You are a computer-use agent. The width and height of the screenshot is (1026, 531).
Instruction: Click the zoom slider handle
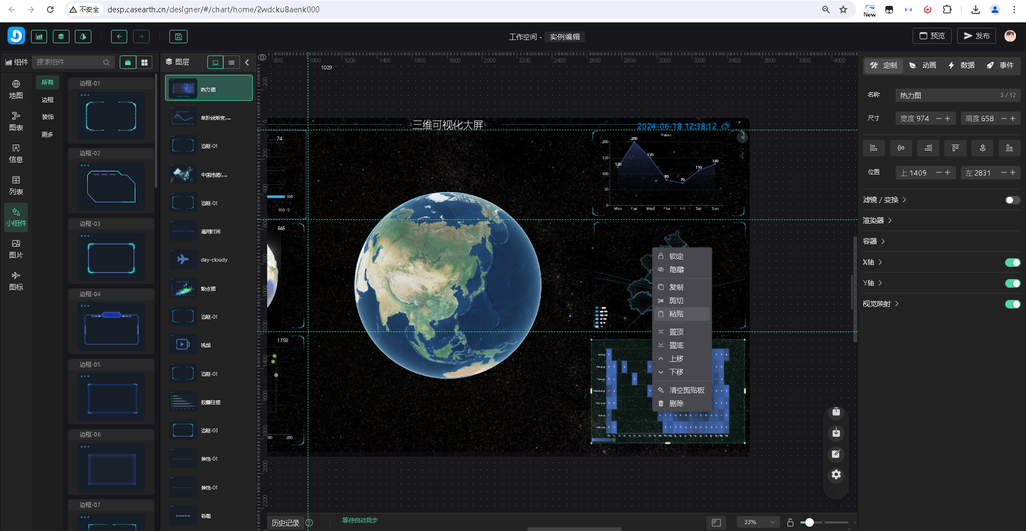coord(810,522)
